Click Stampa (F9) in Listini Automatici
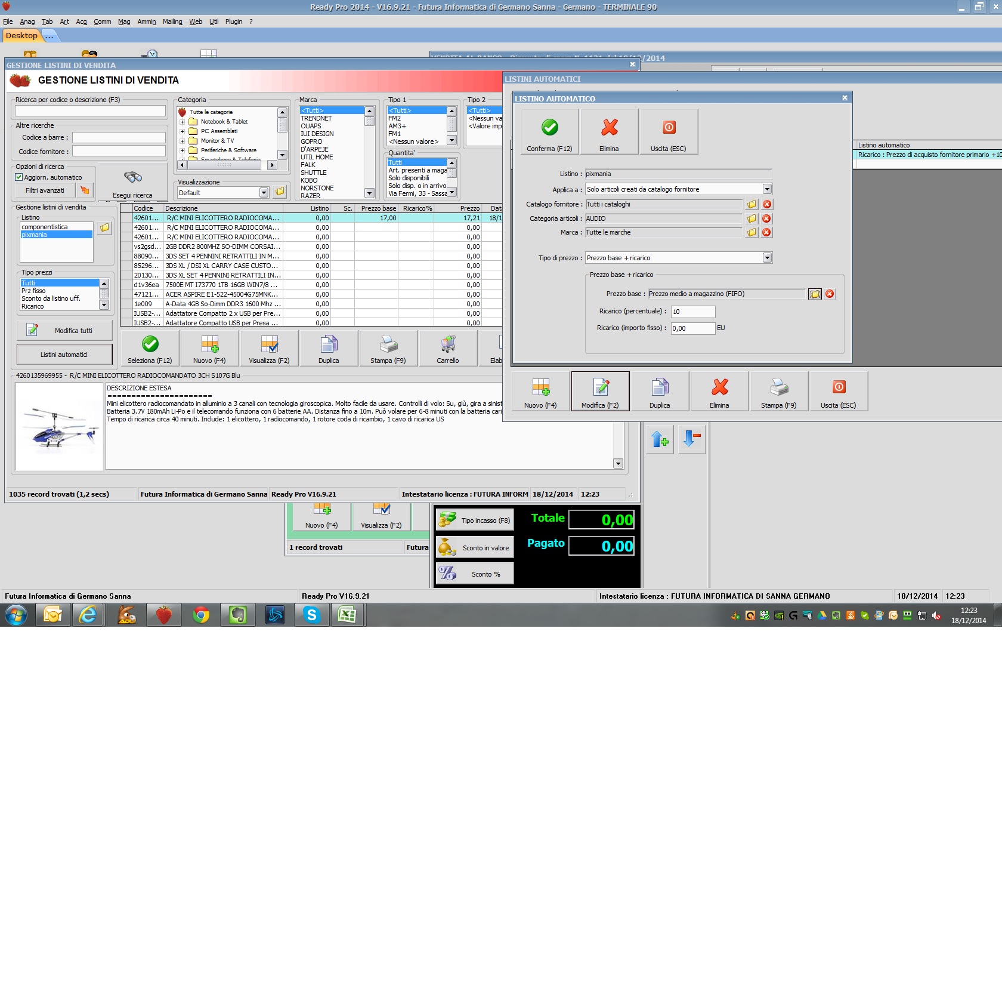This screenshot has height=998, width=1002. click(779, 391)
